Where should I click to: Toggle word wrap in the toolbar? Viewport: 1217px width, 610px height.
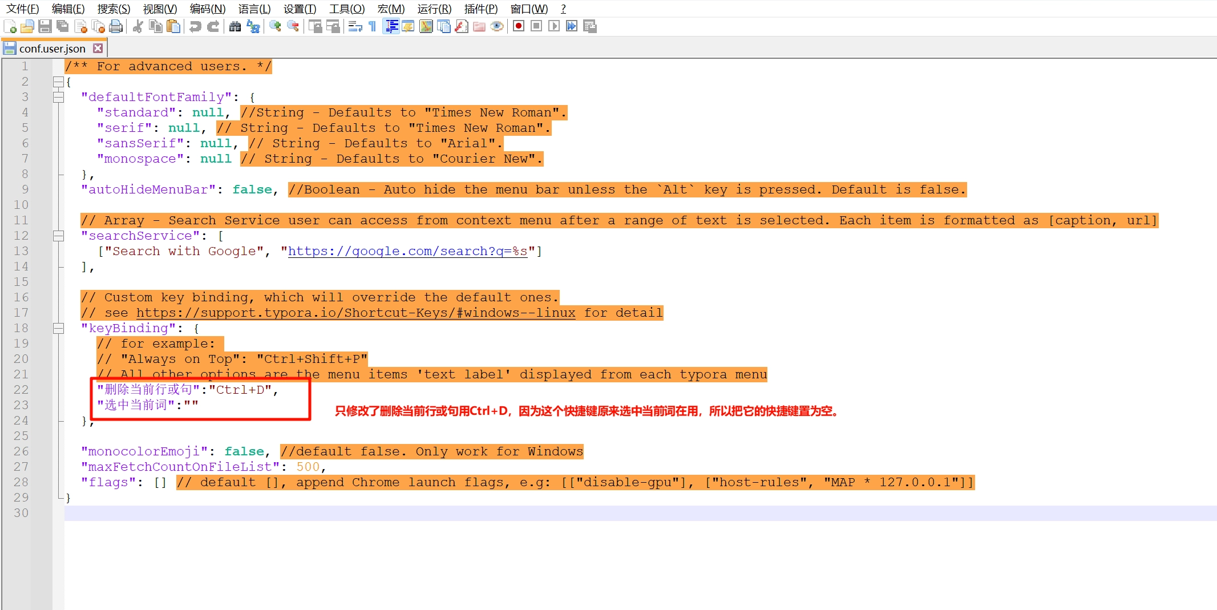click(355, 26)
